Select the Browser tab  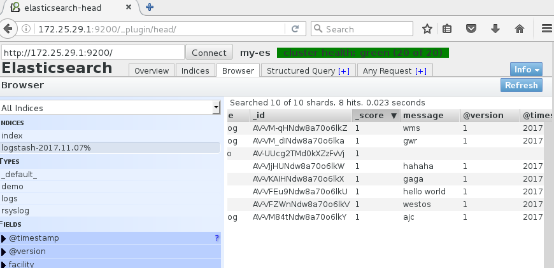tap(238, 70)
